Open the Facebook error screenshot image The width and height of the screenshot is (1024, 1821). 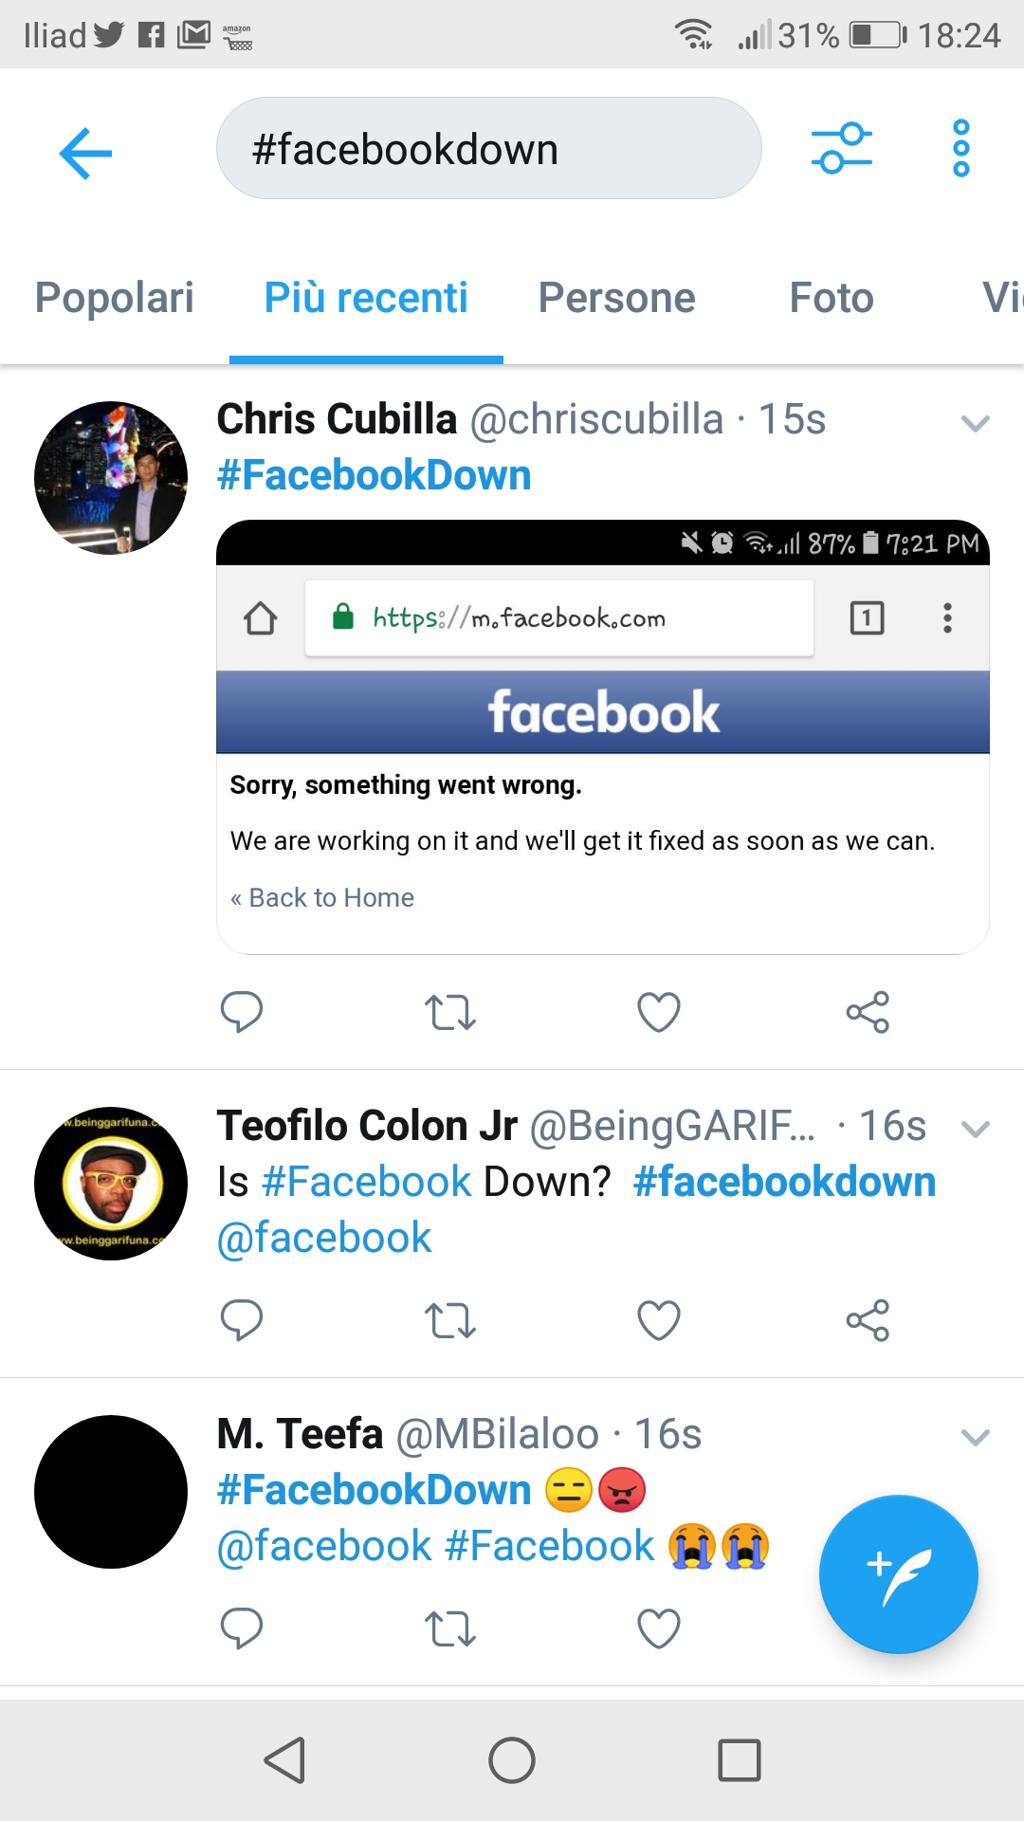(603, 737)
